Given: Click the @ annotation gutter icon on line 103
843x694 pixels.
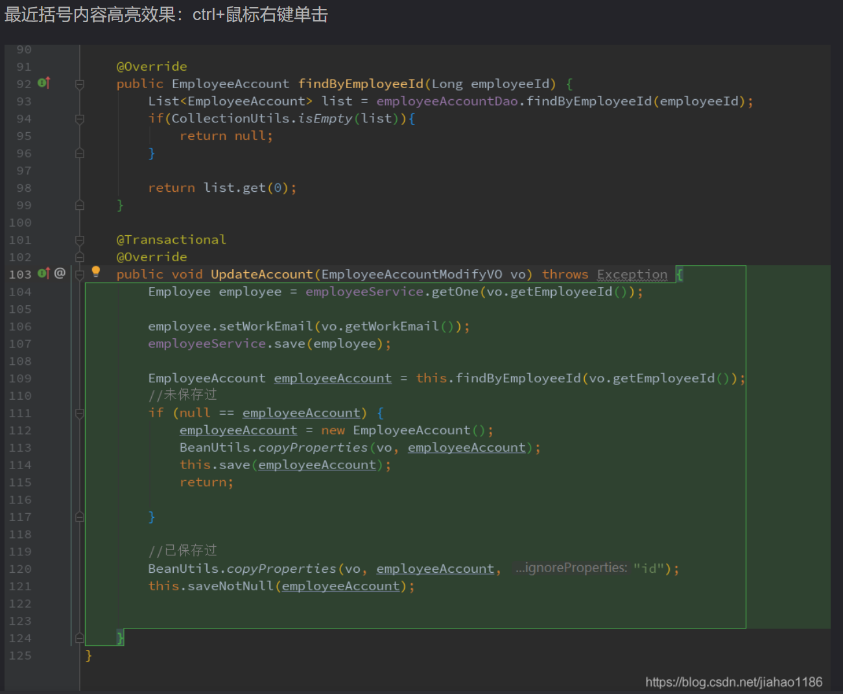Looking at the screenshot, I should (60, 273).
